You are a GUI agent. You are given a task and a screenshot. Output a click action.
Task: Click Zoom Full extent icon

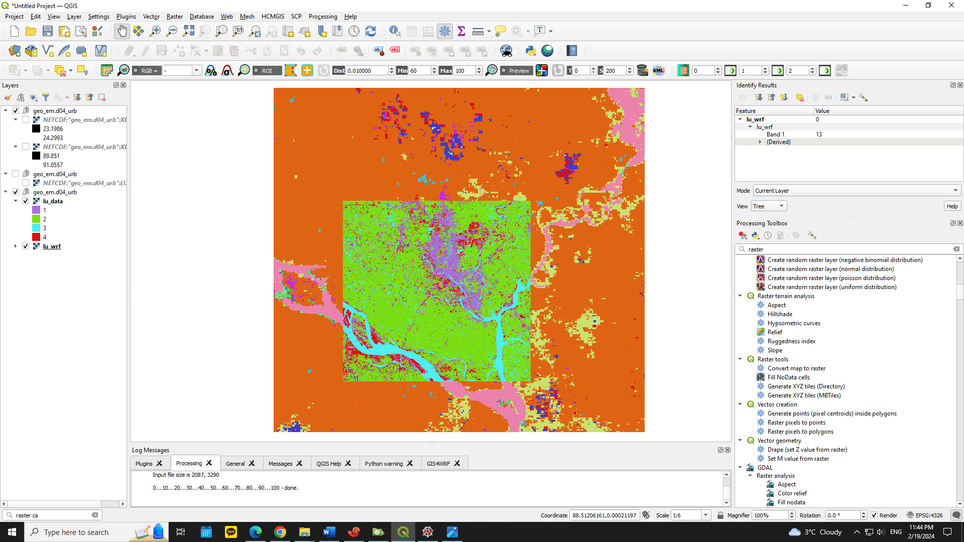(x=188, y=31)
